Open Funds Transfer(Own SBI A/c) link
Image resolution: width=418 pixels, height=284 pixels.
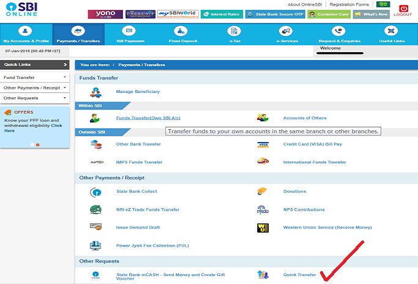click(148, 118)
